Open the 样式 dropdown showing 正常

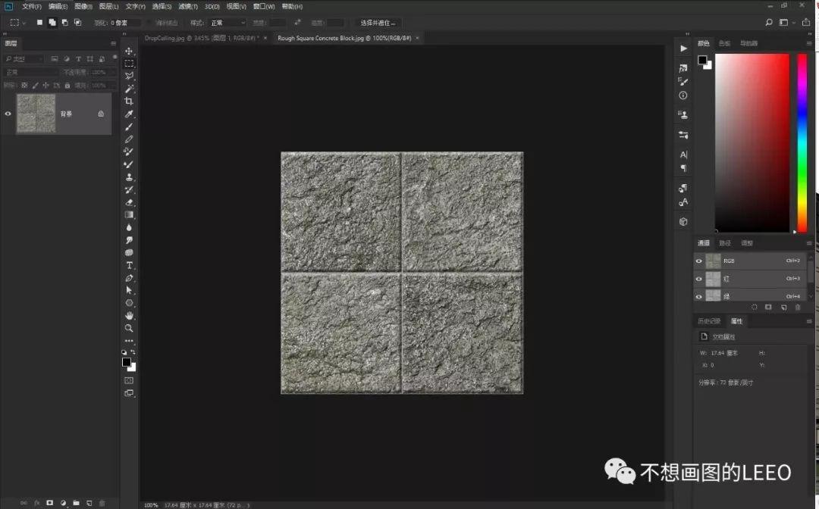pos(227,23)
